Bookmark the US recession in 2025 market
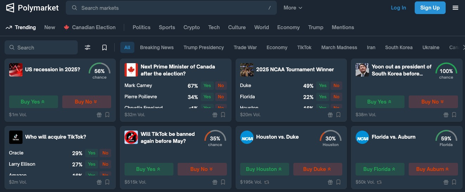The image size is (465, 192). tap(107, 115)
